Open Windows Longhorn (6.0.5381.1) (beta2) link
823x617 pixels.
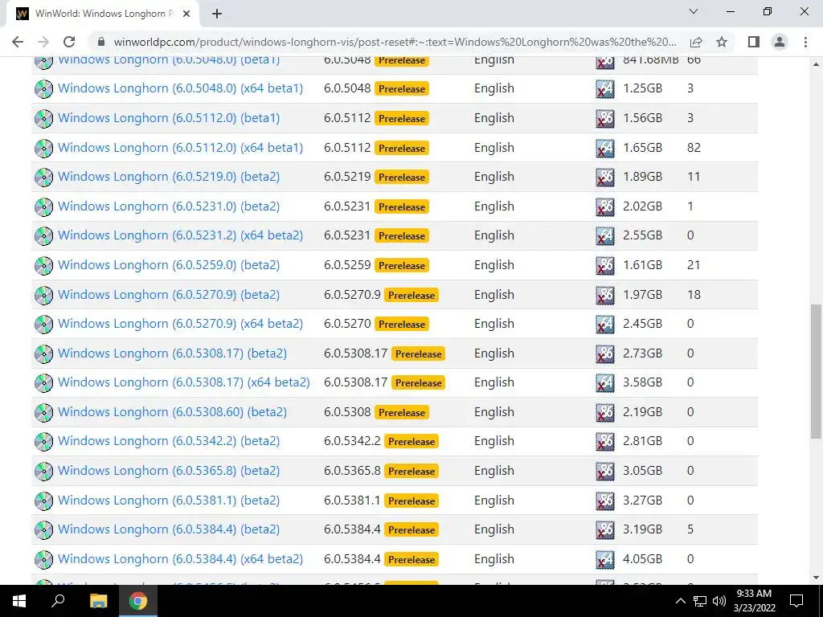point(169,500)
